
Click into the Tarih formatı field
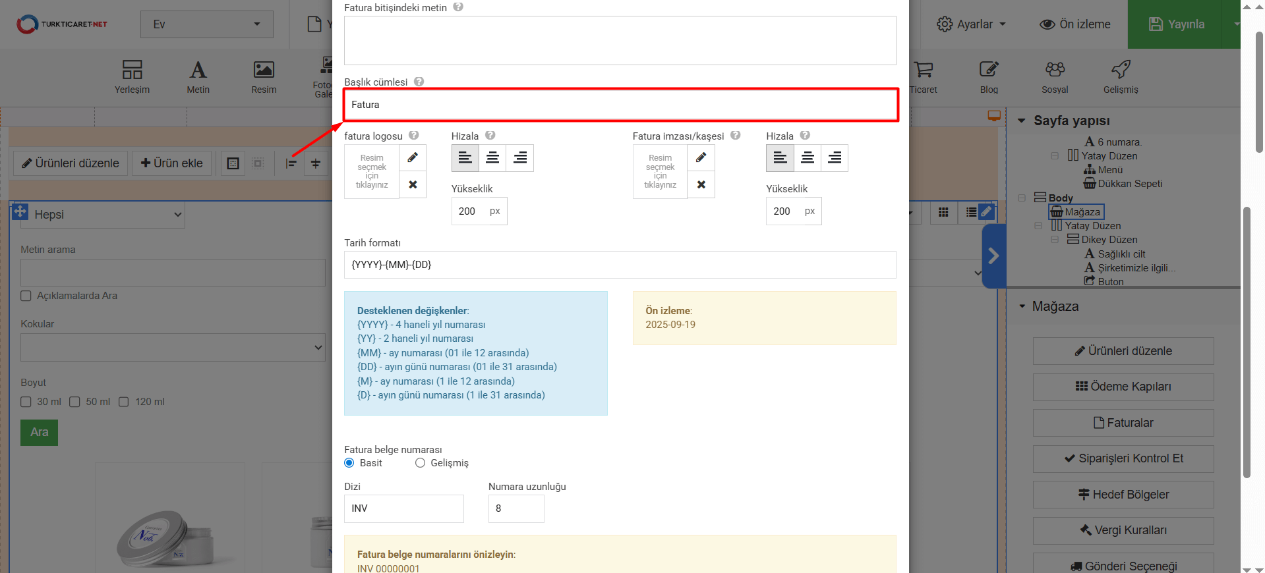click(x=620, y=265)
